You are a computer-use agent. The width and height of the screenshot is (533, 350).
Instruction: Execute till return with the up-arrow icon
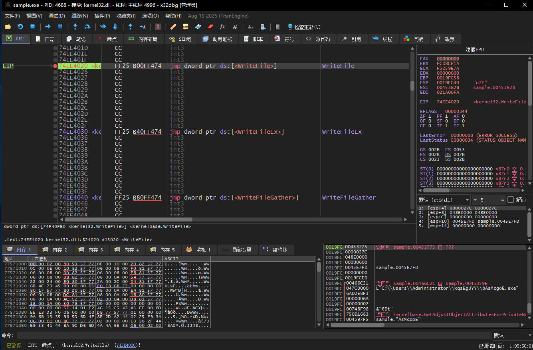tap(131, 27)
